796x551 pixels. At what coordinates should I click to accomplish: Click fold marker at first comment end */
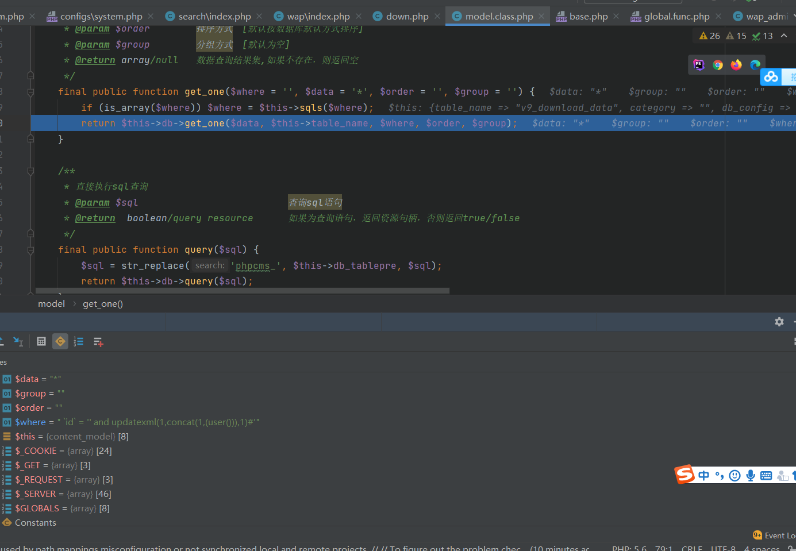coord(30,76)
